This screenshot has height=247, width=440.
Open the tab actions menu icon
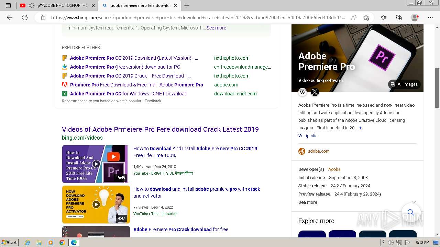pyautogui.click(x=8, y=5)
